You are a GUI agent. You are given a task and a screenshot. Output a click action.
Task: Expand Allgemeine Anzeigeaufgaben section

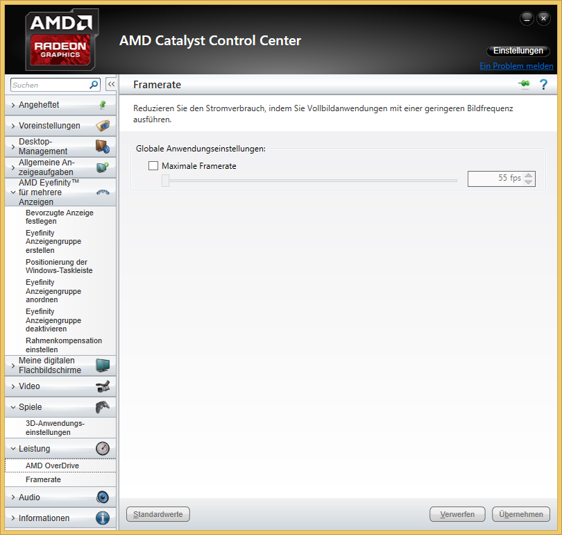[x=13, y=167]
